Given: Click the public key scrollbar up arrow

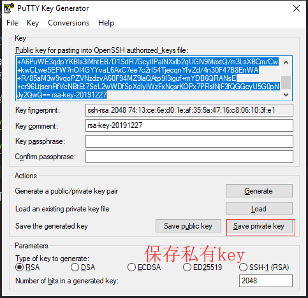Looking at the screenshot, I should 286,62.
